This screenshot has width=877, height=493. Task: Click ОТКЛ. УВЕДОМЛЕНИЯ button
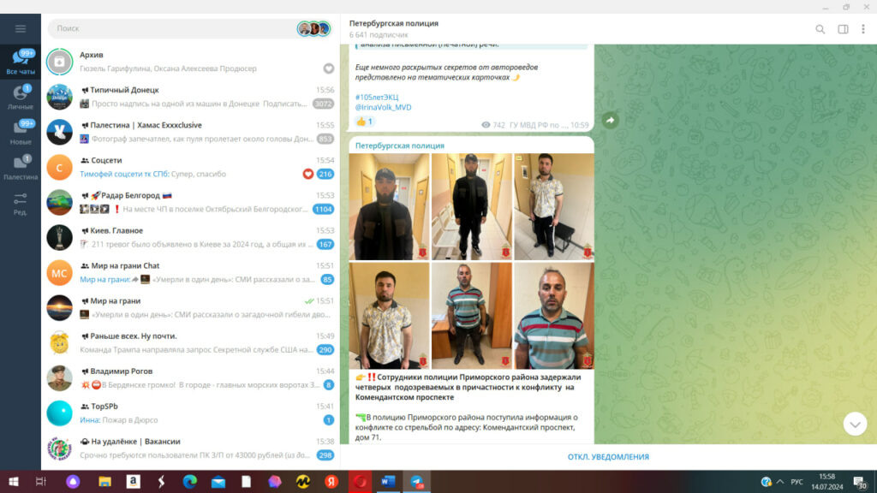click(x=609, y=457)
